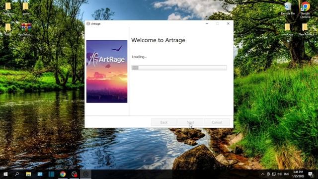This screenshot has height=179, width=318.
Task: Open the light-blue window app on taskbar
Action: 40,174
